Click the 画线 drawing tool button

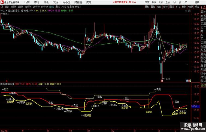pos(172,7)
